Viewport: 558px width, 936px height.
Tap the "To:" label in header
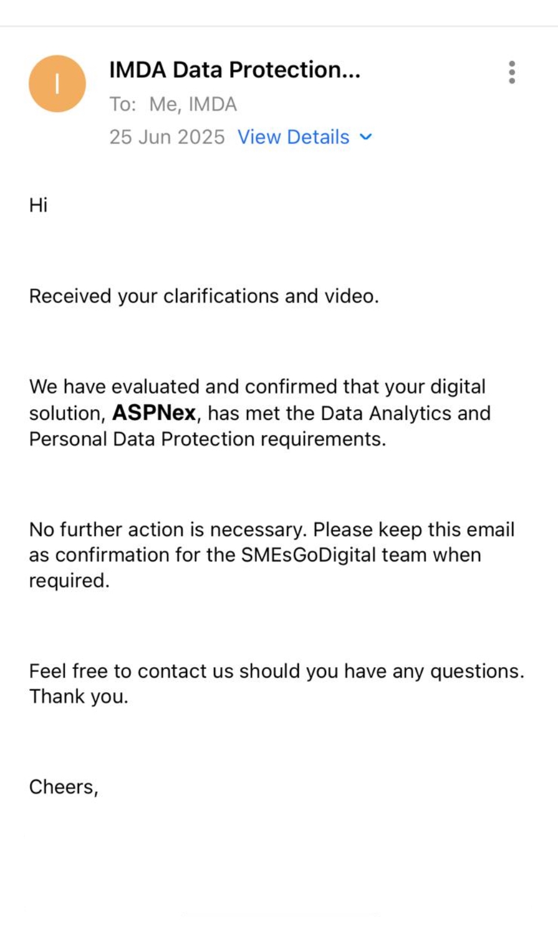[x=122, y=105]
